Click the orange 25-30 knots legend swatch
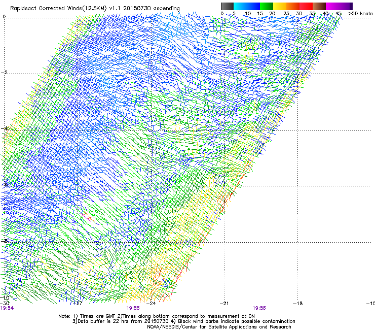Viewport: 375px width, 330px height. coord(293,6)
